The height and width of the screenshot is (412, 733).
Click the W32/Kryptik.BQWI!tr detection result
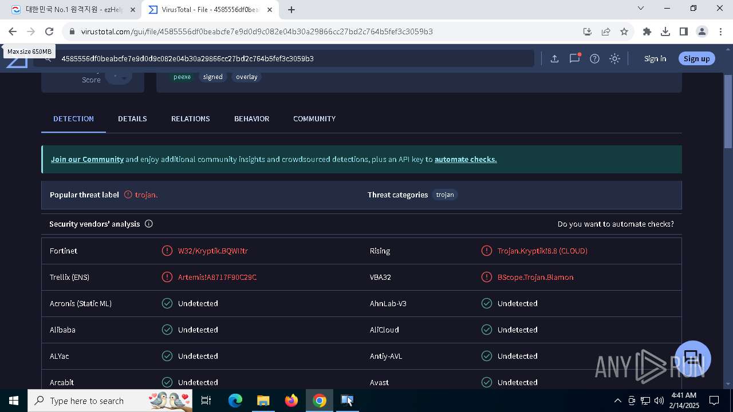[x=212, y=251]
